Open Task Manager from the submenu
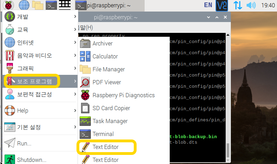Screen dimensions: 277x164 (110, 121)
